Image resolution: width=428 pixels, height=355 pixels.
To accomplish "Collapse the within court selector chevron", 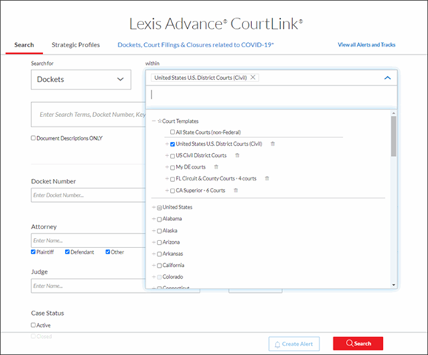I will point(387,78).
